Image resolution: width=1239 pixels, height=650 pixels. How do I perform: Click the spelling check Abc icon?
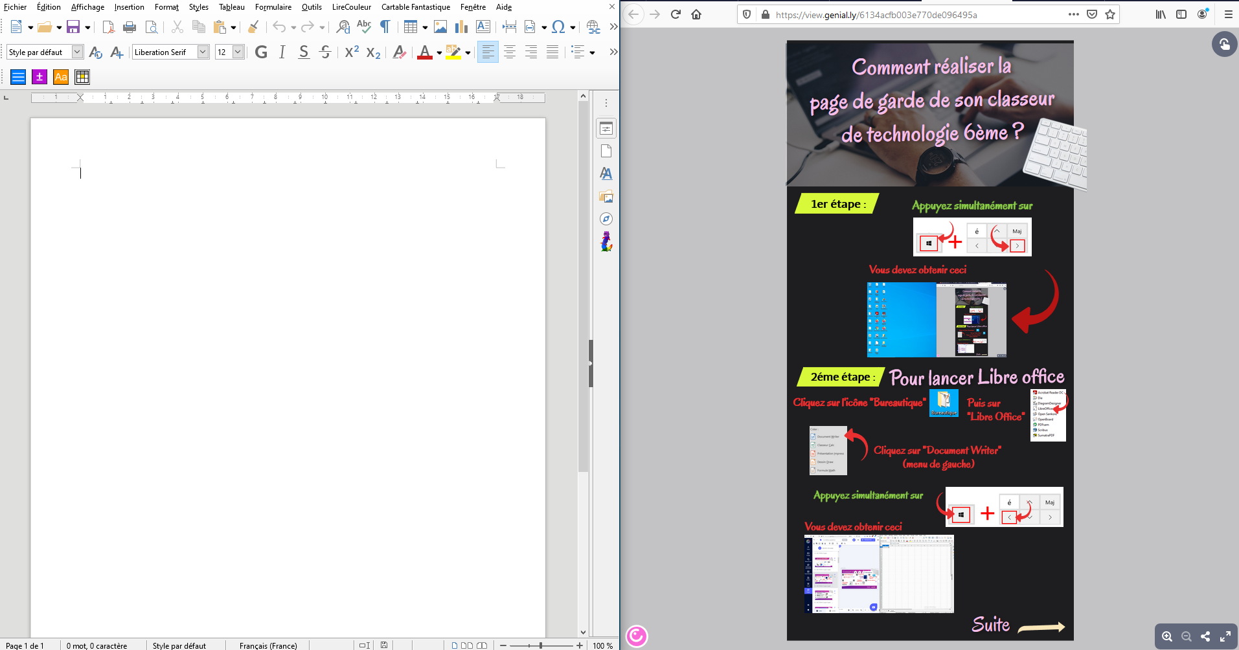tap(364, 27)
